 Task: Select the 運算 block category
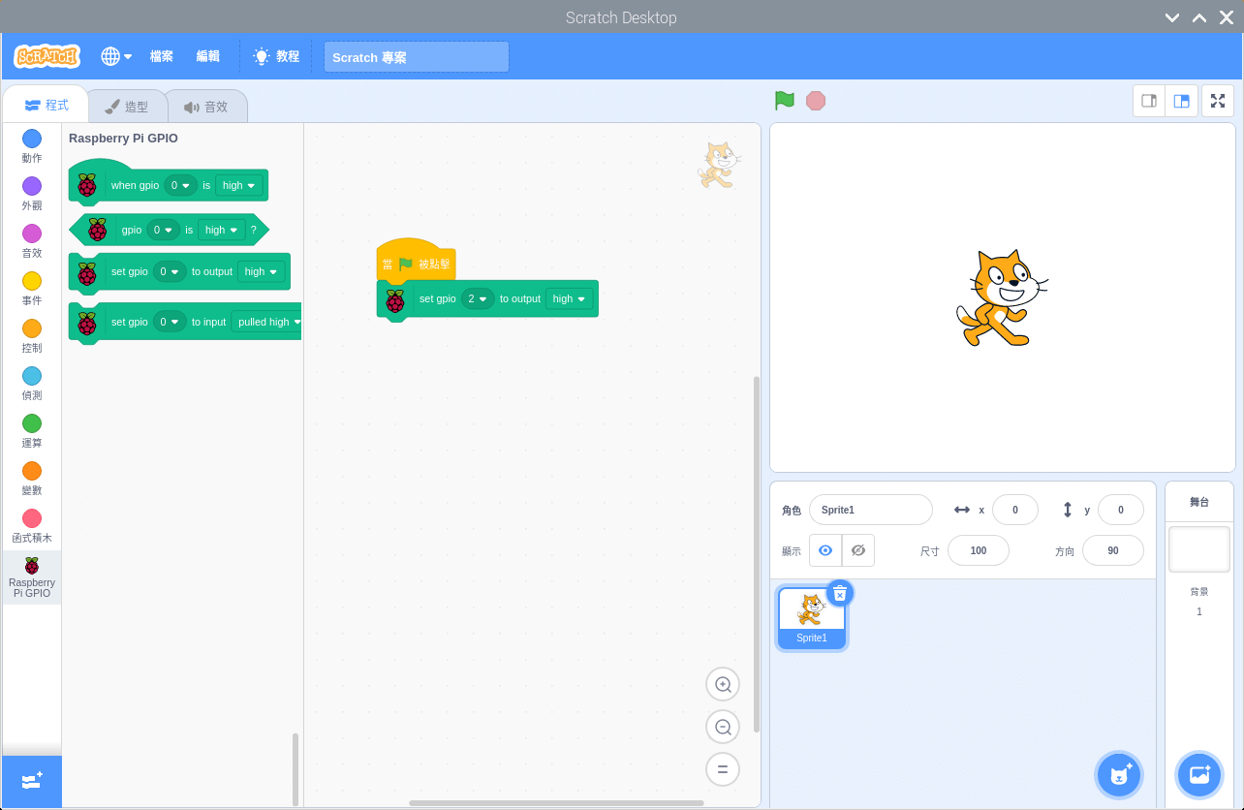point(32,431)
